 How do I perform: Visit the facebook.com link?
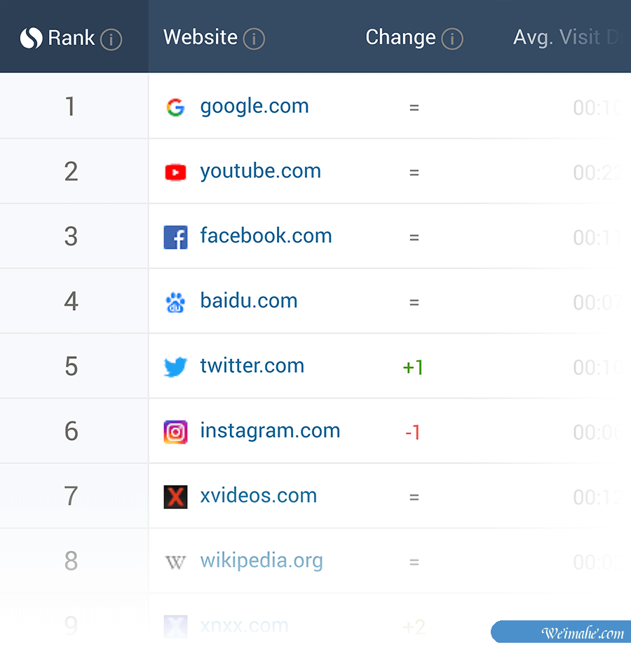click(266, 236)
